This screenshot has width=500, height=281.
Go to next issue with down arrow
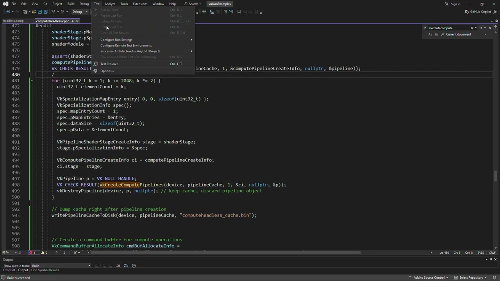click(x=64, y=253)
